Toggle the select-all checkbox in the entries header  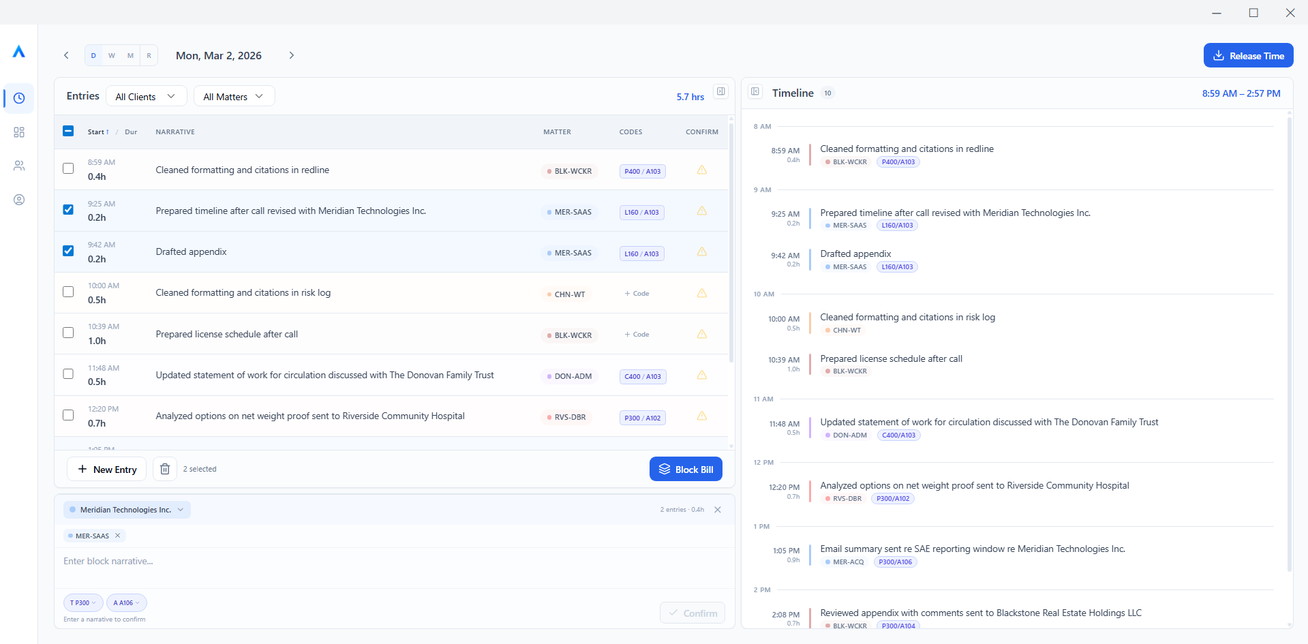(67, 129)
